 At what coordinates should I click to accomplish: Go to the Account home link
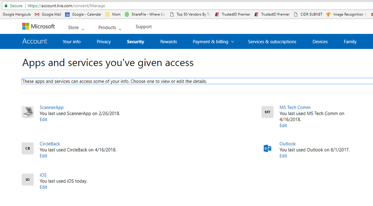point(35,41)
